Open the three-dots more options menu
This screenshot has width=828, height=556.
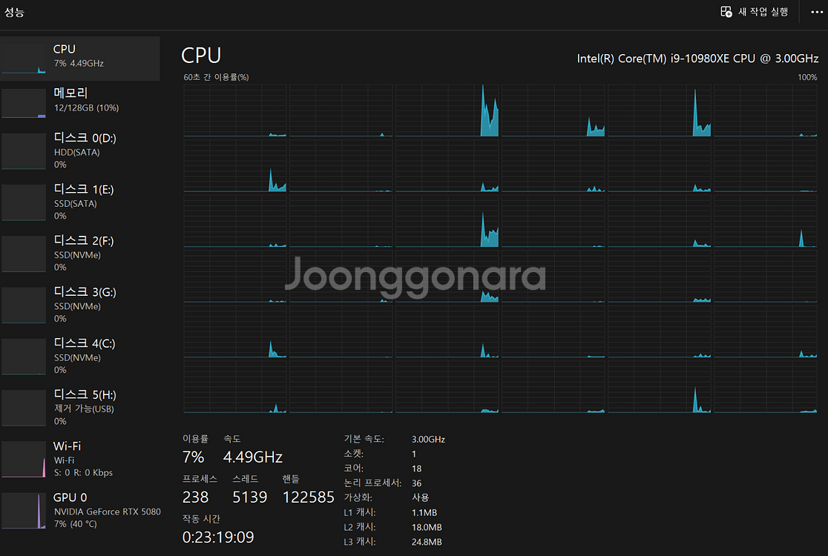coord(817,12)
